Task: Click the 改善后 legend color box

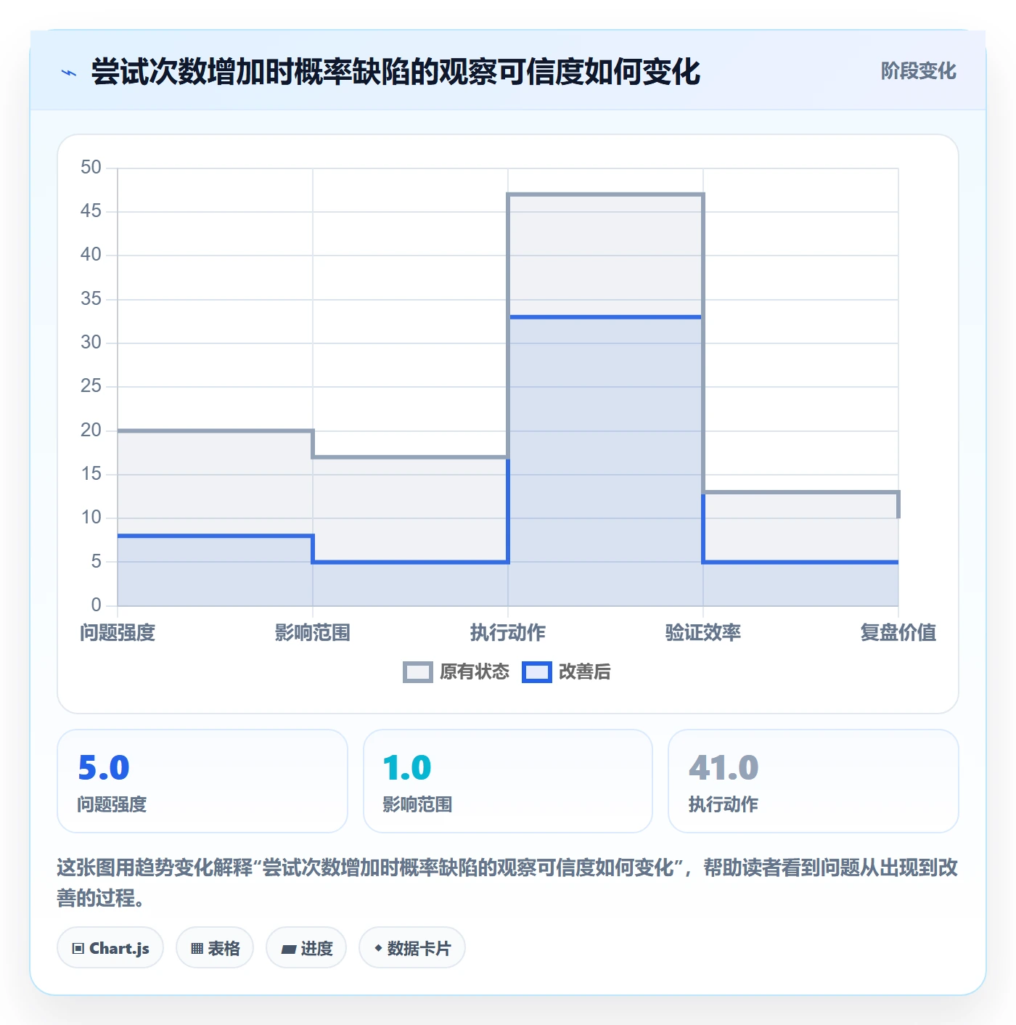Action: [537, 672]
